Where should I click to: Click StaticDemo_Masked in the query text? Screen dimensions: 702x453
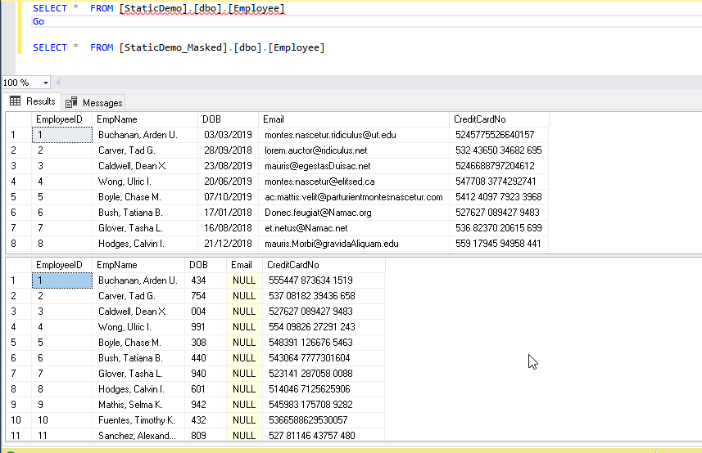click(174, 47)
